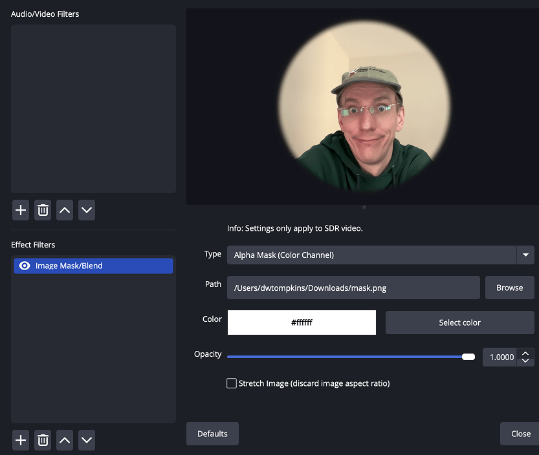The image size is (539, 455).
Task: Toggle visibility of Image Mask/Blend filter
Action: 25,266
